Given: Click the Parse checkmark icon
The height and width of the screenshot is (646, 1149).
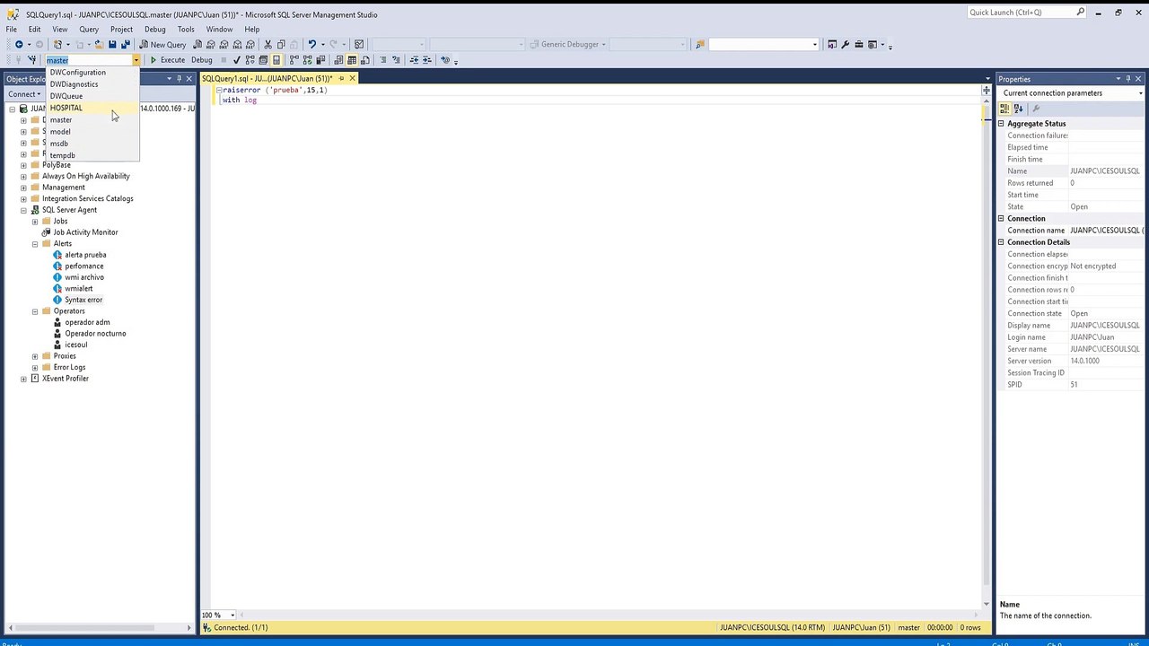Looking at the screenshot, I should coord(237,60).
